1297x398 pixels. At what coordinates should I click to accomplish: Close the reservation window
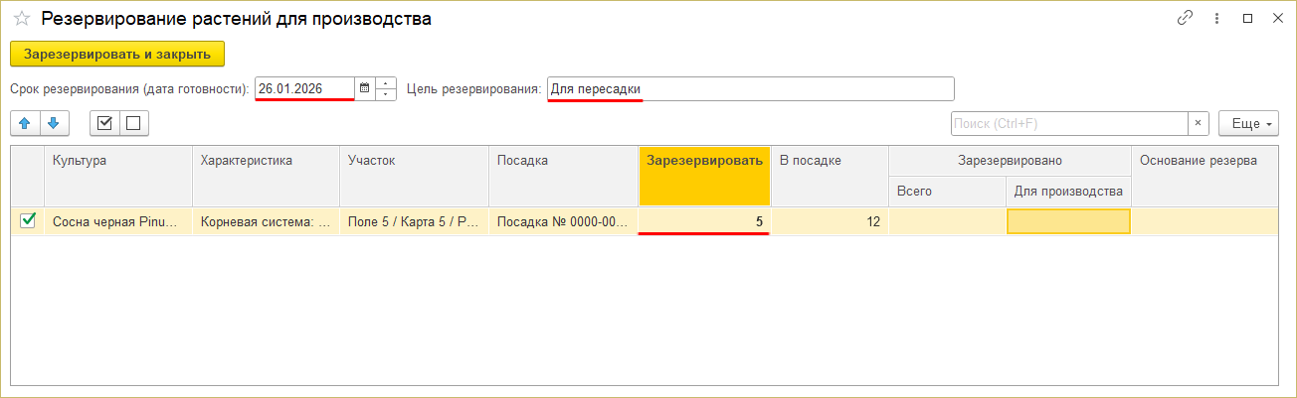click(x=1277, y=19)
